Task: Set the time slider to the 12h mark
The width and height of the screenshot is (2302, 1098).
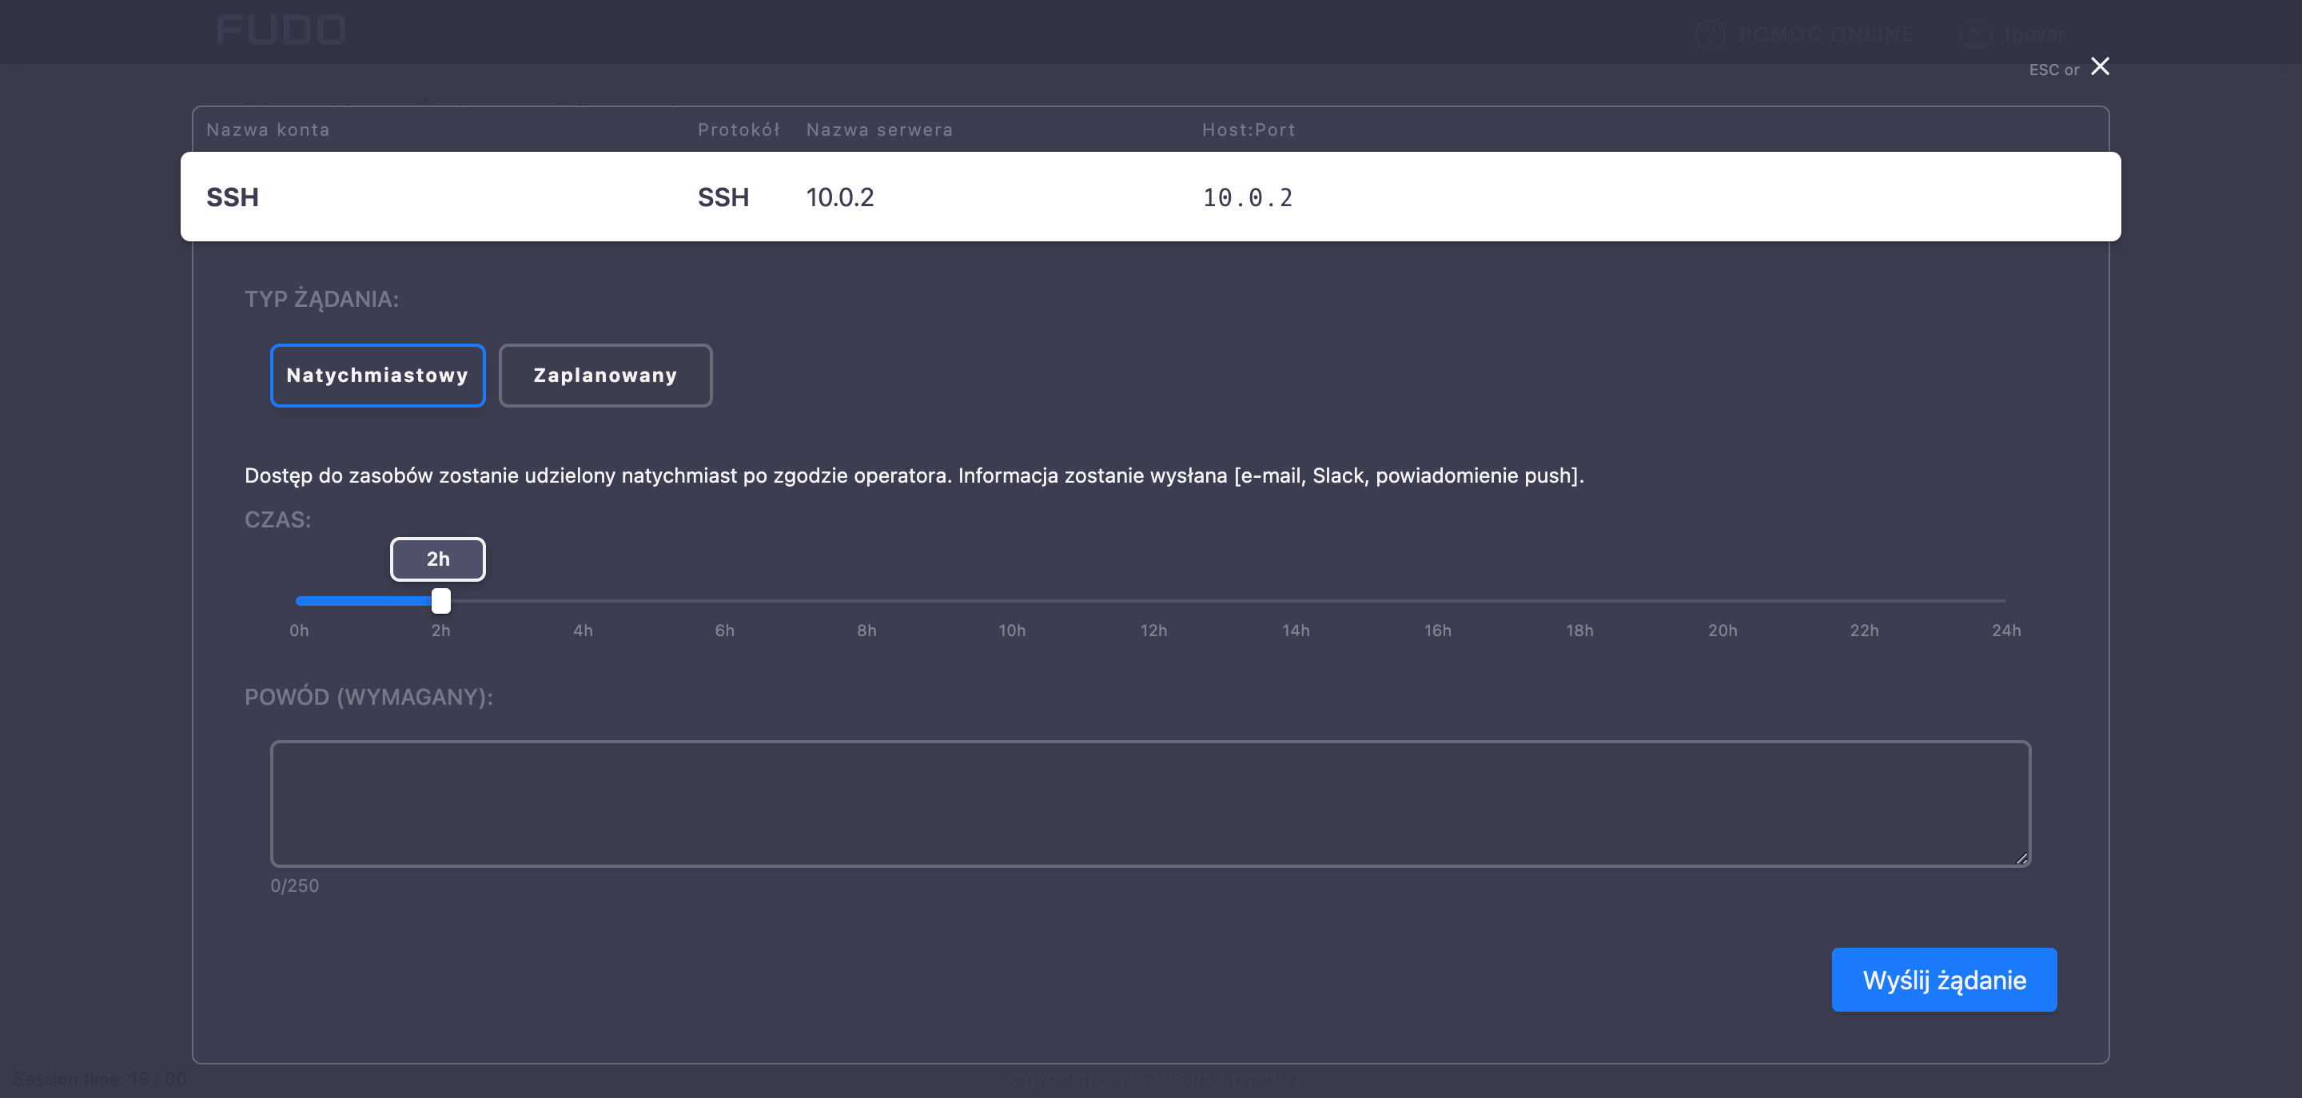Action: (x=1153, y=601)
